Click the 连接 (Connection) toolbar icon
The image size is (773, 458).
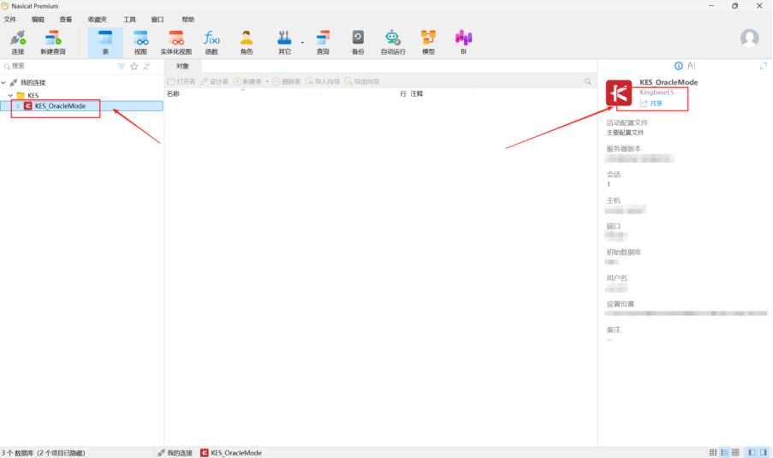[17, 42]
